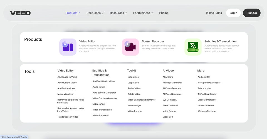
Task: Select Text to Speech Video link
Action: (68, 117)
